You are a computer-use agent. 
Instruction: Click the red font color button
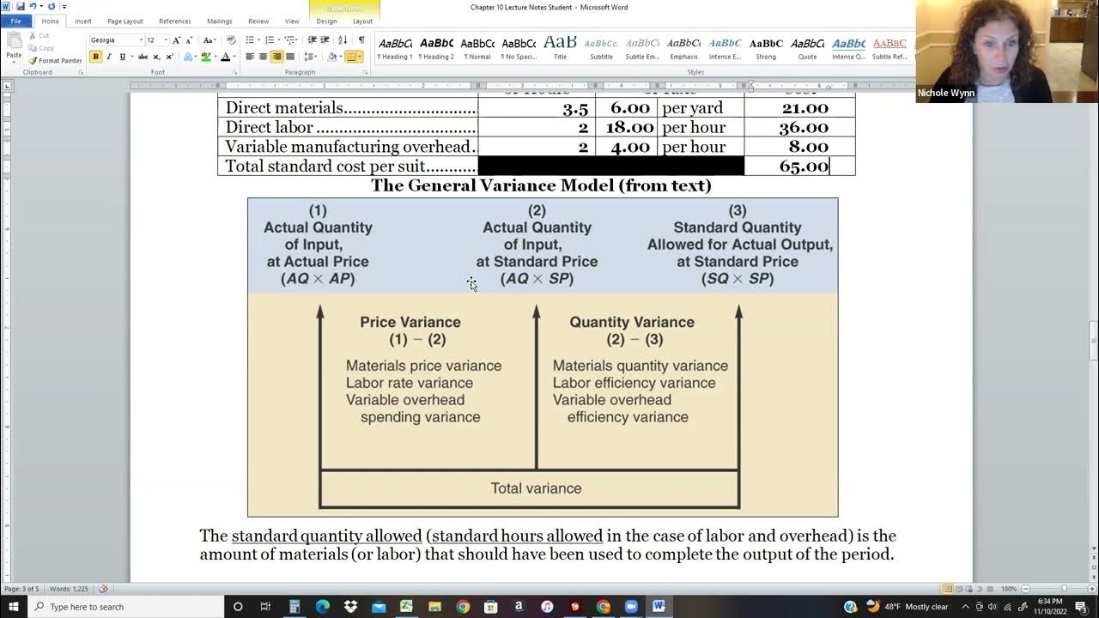pos(224,57)
